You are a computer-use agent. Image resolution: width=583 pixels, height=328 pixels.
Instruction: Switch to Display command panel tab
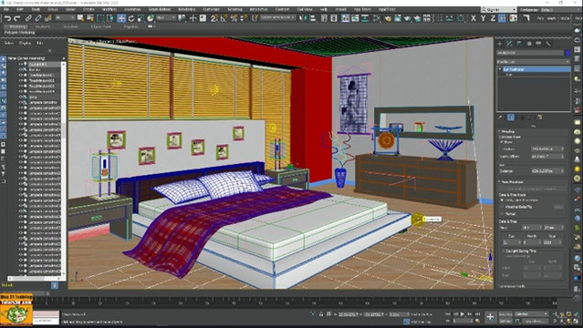click(539, 44)
